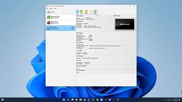Image resolution: width=182 pixels, height=102 pixels.
Task: Click the green Add machine icon
Action: pos(81,11)
